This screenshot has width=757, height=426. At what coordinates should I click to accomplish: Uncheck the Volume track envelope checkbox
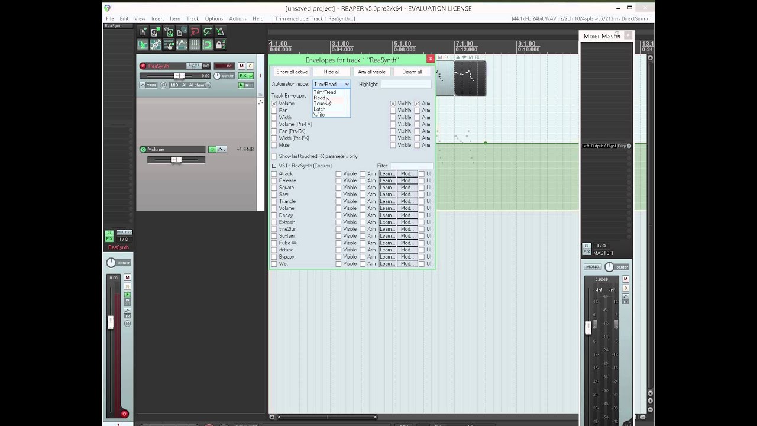(x=274, y=104)
